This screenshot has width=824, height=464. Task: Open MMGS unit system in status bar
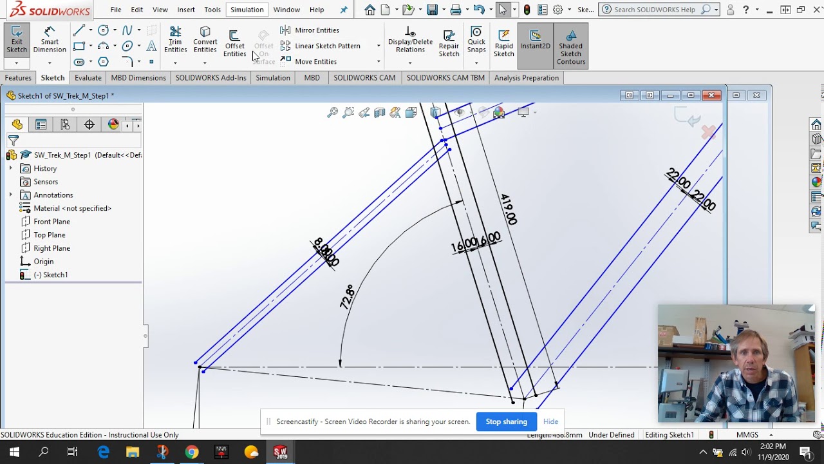point(747,435)
